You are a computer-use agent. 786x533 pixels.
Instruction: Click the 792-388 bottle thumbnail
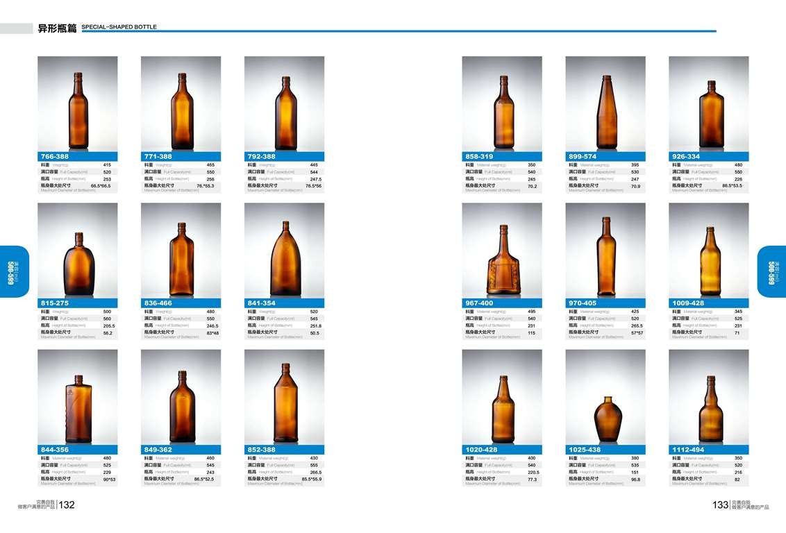(x=284, y=103)
